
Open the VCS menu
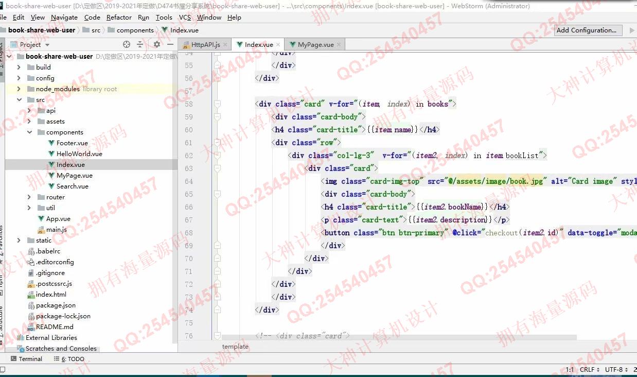[185, 17]
